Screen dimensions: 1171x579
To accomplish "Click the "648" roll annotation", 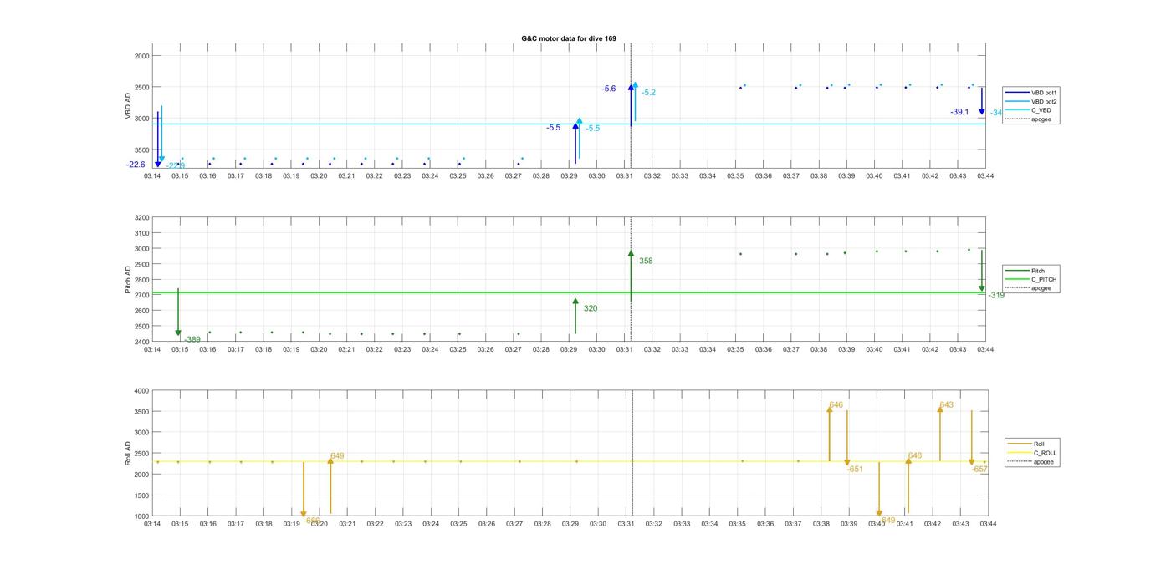I will coord(915,455).
